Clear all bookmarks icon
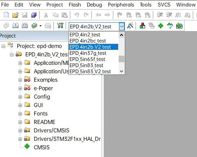The image size is (197, 157). 147,15
